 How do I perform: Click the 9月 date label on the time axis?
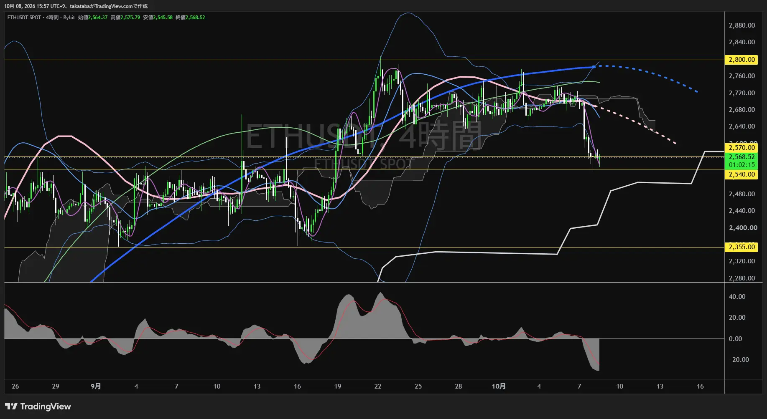[96, 386]
